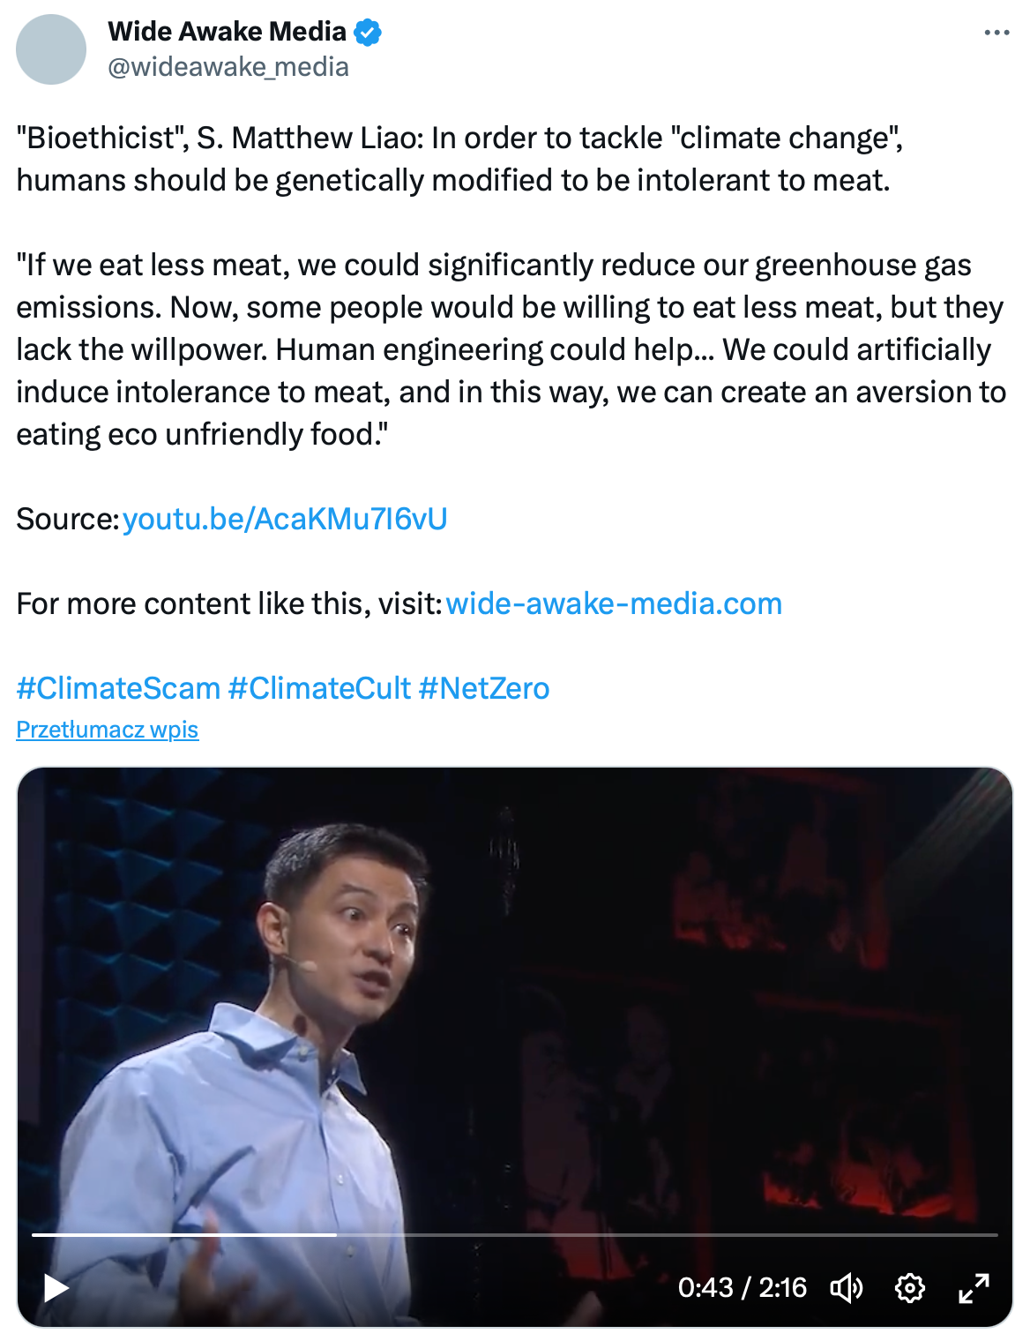The width and height of the screenshot is (1030, 1341).
Task: Open Wide Awake Media profile avatar
Action: [51, 49]
